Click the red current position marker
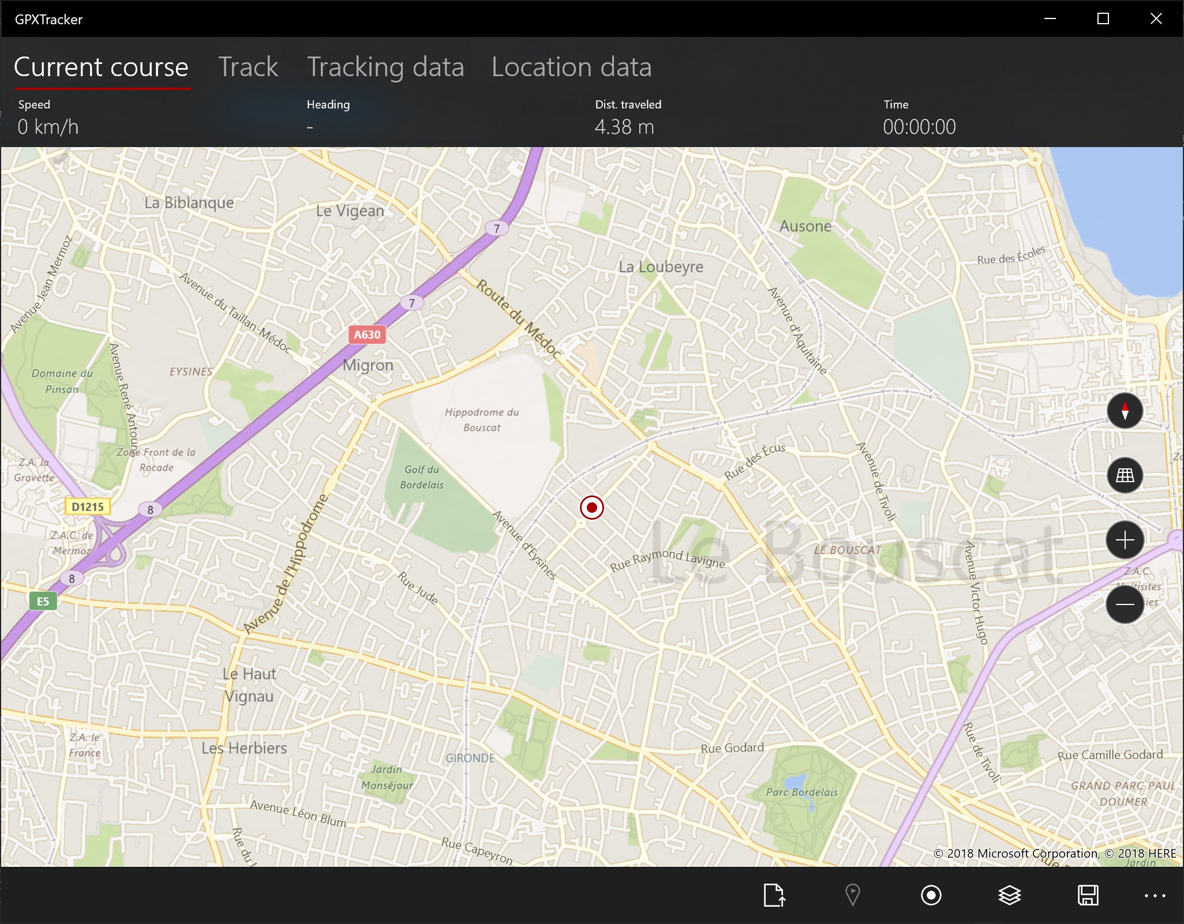1184x924 pixels. (x=591, y=508)
